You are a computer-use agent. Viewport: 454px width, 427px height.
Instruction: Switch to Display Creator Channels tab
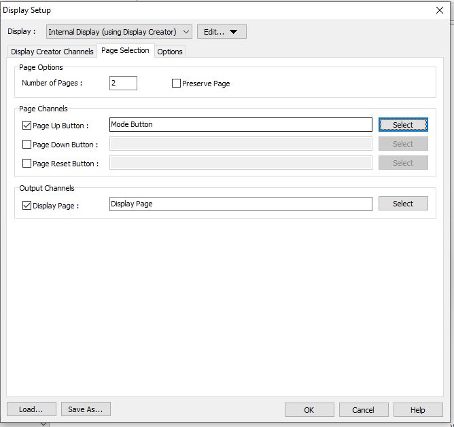click(x=52, y=52)
